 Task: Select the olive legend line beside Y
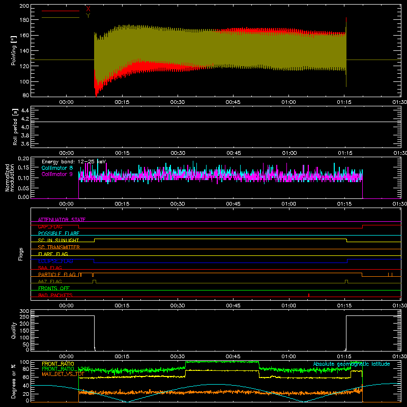pos(61,18)
